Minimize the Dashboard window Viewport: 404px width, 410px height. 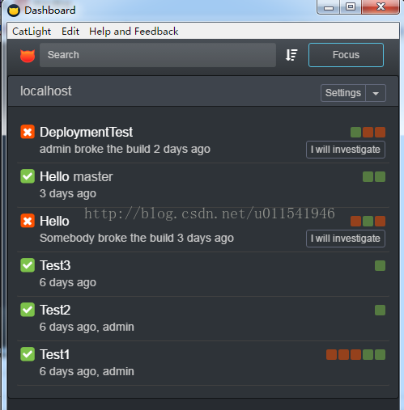[x=329, y=7]
